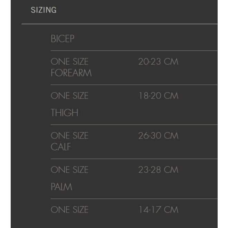The width and height of the screenshot is (228, 228).
Task: Click ONE SIZE above the FOREARM label
Action: pos(69,62)
